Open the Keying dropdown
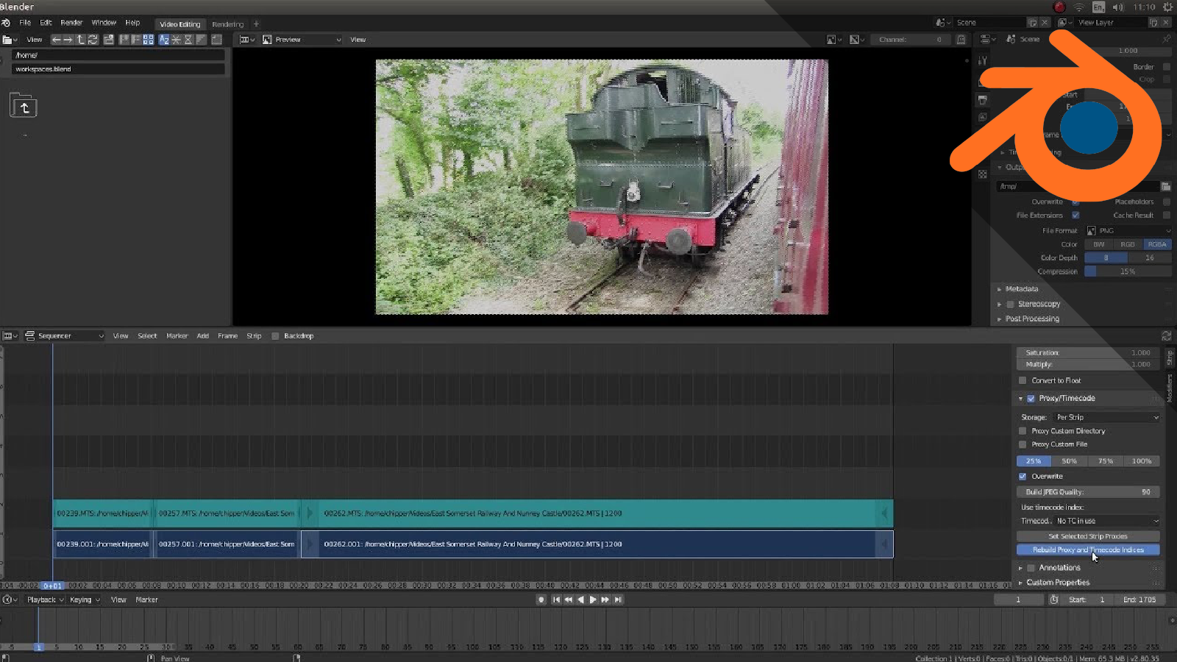This screenshot has height=662, width=1177. coord(85,600)
